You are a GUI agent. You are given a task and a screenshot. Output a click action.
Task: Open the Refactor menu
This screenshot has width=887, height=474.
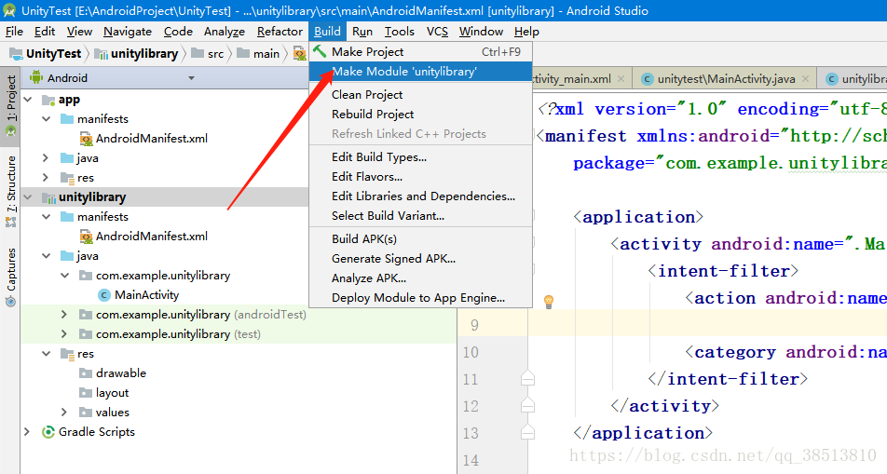point(280,32)
